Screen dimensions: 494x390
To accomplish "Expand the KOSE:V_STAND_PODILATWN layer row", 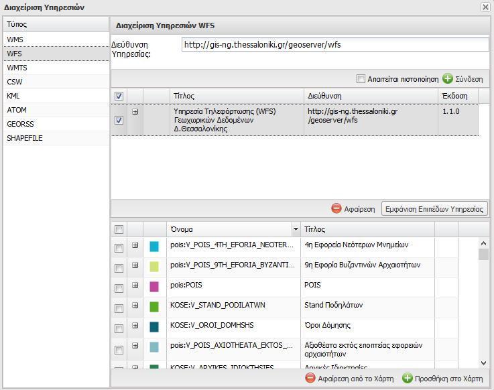I will tap(135, 306).
